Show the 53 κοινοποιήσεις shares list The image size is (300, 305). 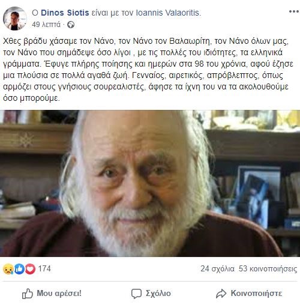268,268
